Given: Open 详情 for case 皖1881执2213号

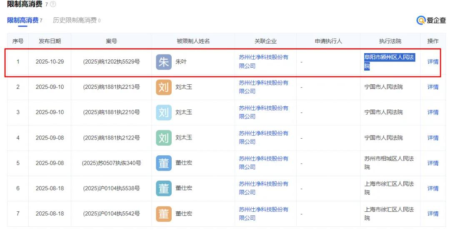Looking at the screenshot, I should point(433,87).
